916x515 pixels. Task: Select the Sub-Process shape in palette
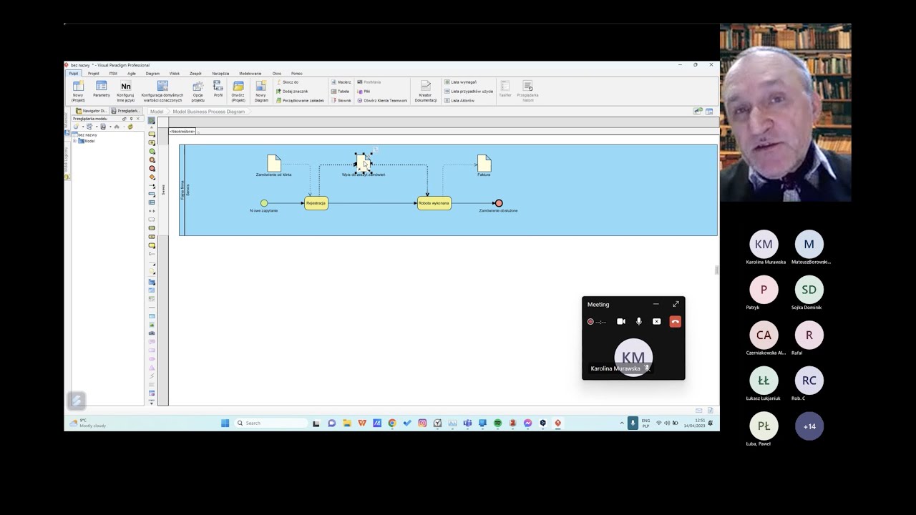click(152, 143)
